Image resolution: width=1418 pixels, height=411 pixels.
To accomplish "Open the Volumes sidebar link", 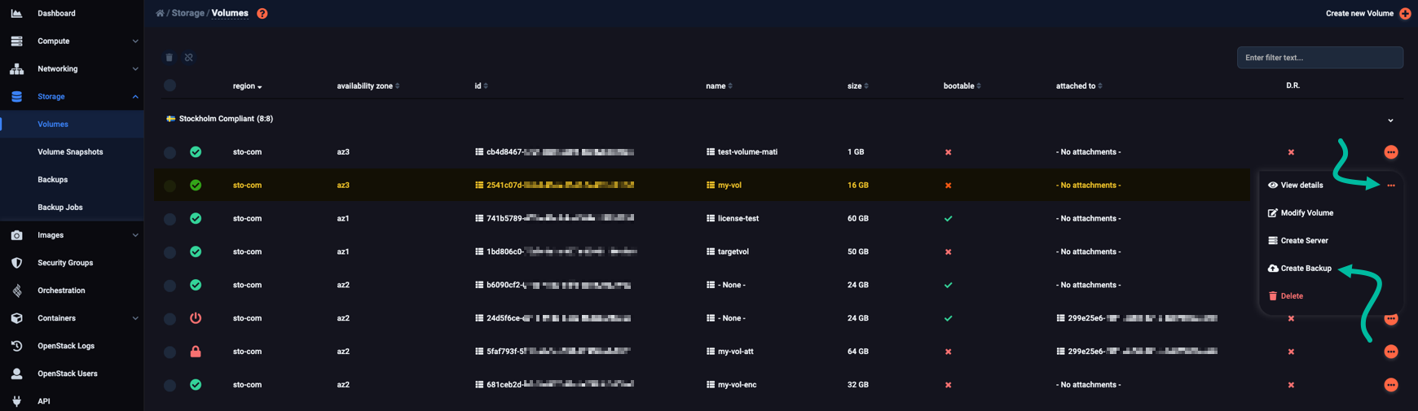I will (53, 125).
